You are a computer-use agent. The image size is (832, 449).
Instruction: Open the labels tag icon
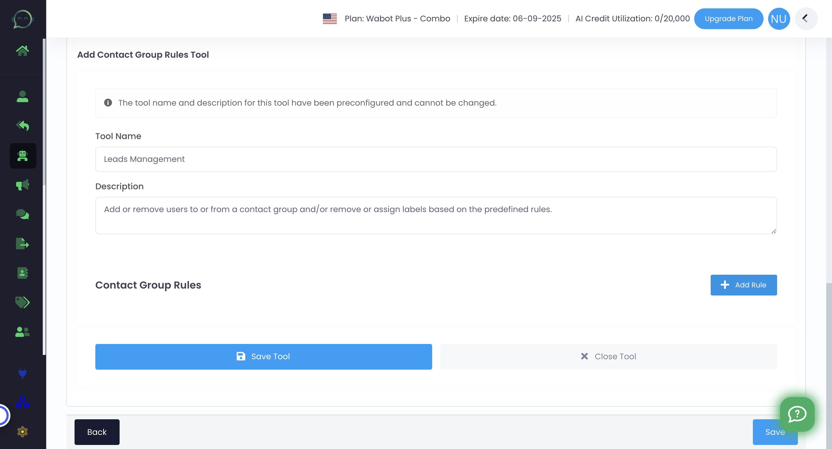pyautogui.click(x=23, y=302)
